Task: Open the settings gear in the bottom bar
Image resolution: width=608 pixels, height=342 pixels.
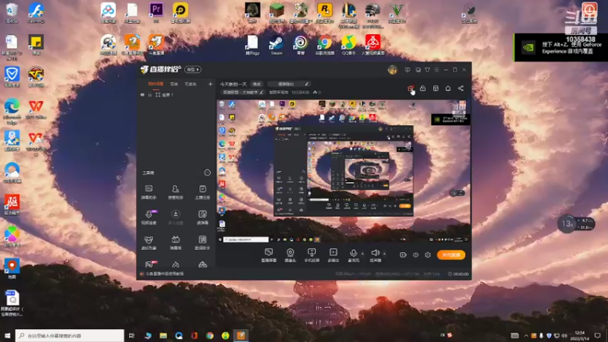Action: coord(428,255)
